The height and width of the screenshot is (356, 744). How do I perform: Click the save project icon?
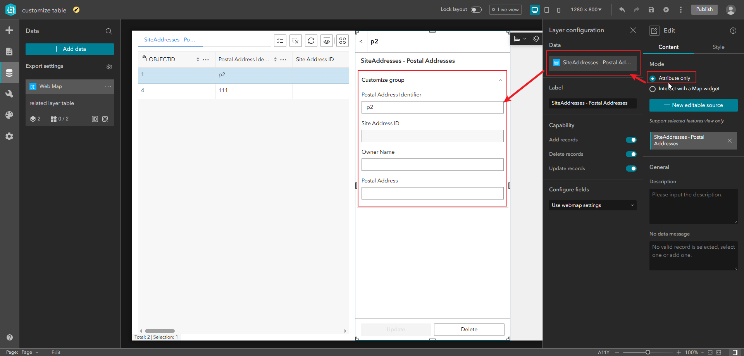(651, 10)
